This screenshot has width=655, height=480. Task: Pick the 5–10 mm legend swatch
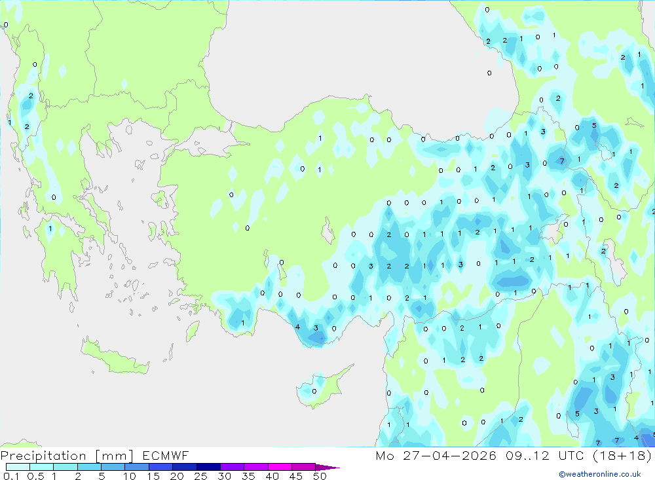113,467
